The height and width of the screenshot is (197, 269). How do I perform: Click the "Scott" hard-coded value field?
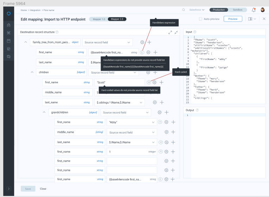tap(120, 82)
